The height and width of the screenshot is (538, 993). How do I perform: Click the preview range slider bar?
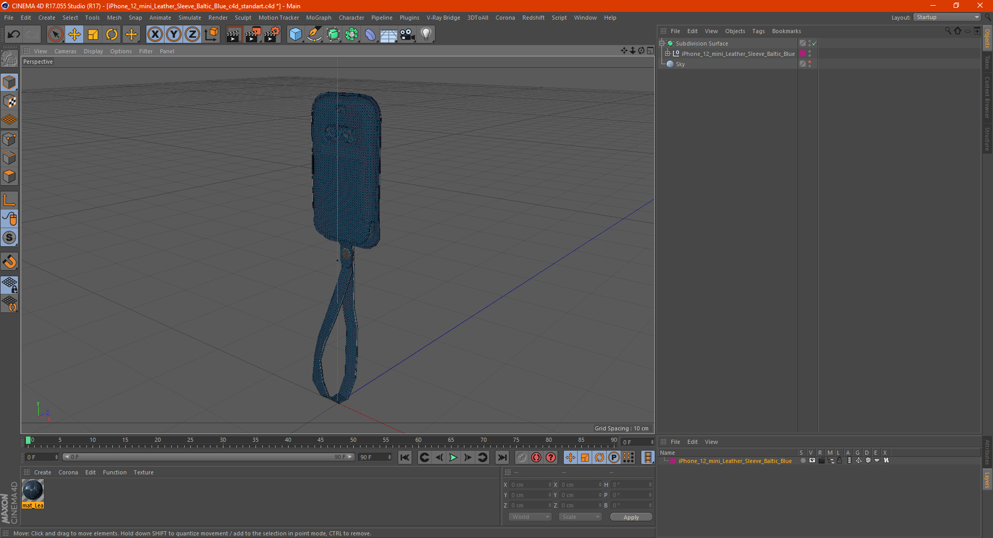[208, 457]
